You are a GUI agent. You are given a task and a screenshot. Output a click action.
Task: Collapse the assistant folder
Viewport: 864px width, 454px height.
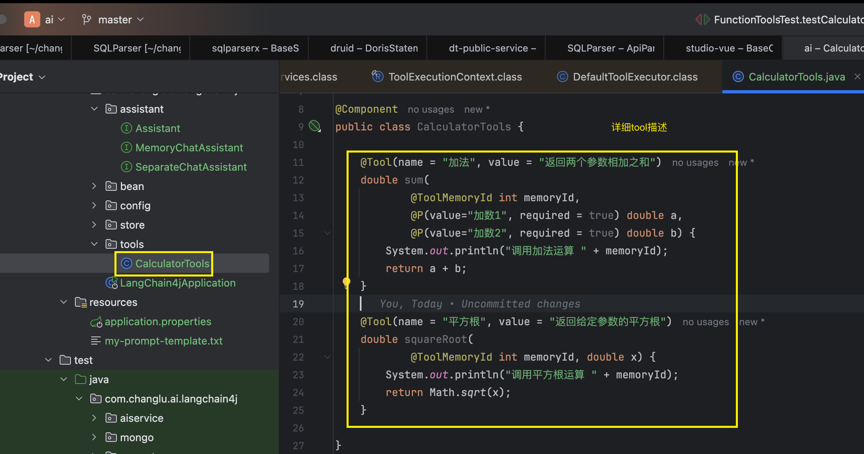[94, 109]
